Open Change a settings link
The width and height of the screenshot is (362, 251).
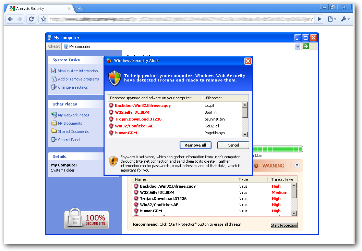(73, 87)
